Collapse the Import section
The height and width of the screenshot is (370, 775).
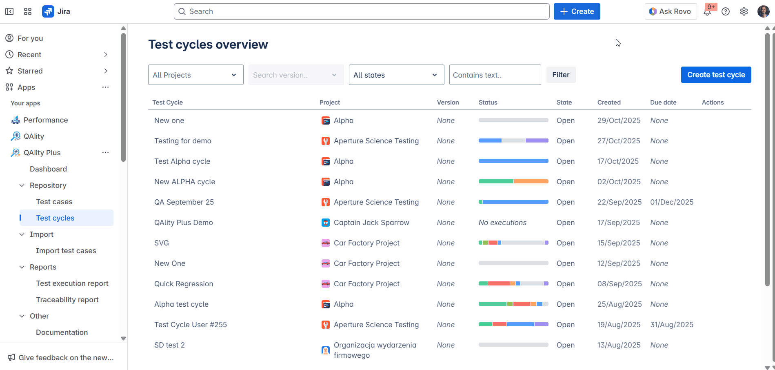22,234
